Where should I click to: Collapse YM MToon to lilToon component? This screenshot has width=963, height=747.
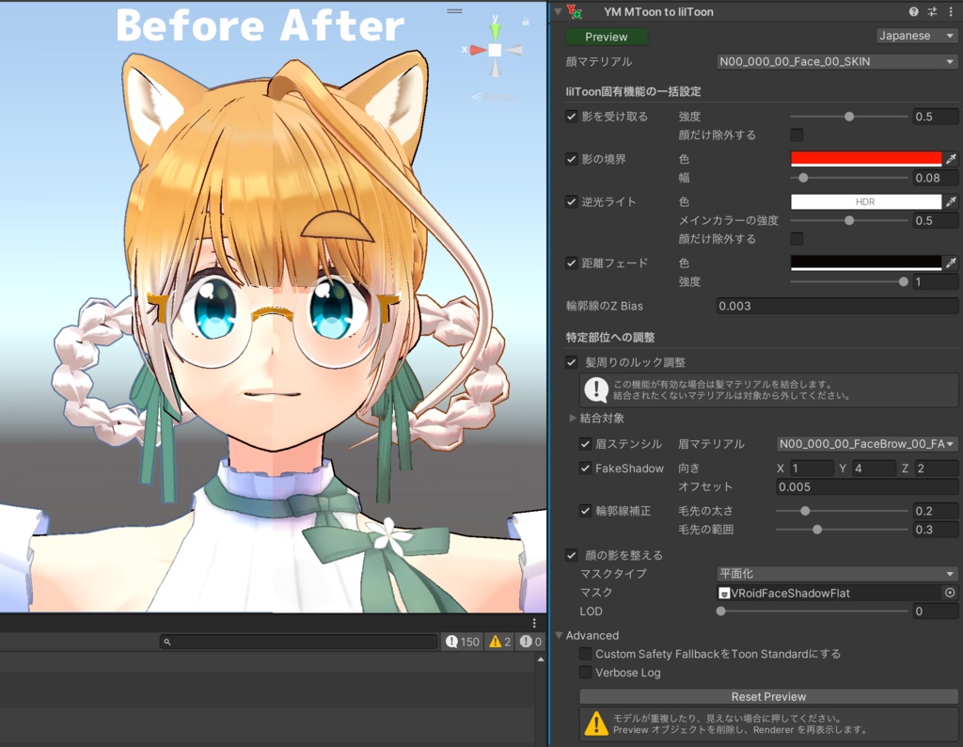pyautogui.click(x=558, y=11)
